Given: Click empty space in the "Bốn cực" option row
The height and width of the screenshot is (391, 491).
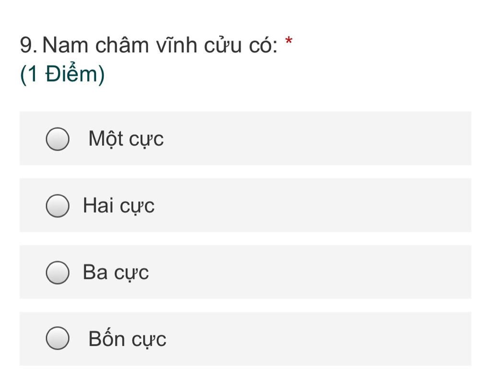Looking at the screenshot, I should click(313, 339).
